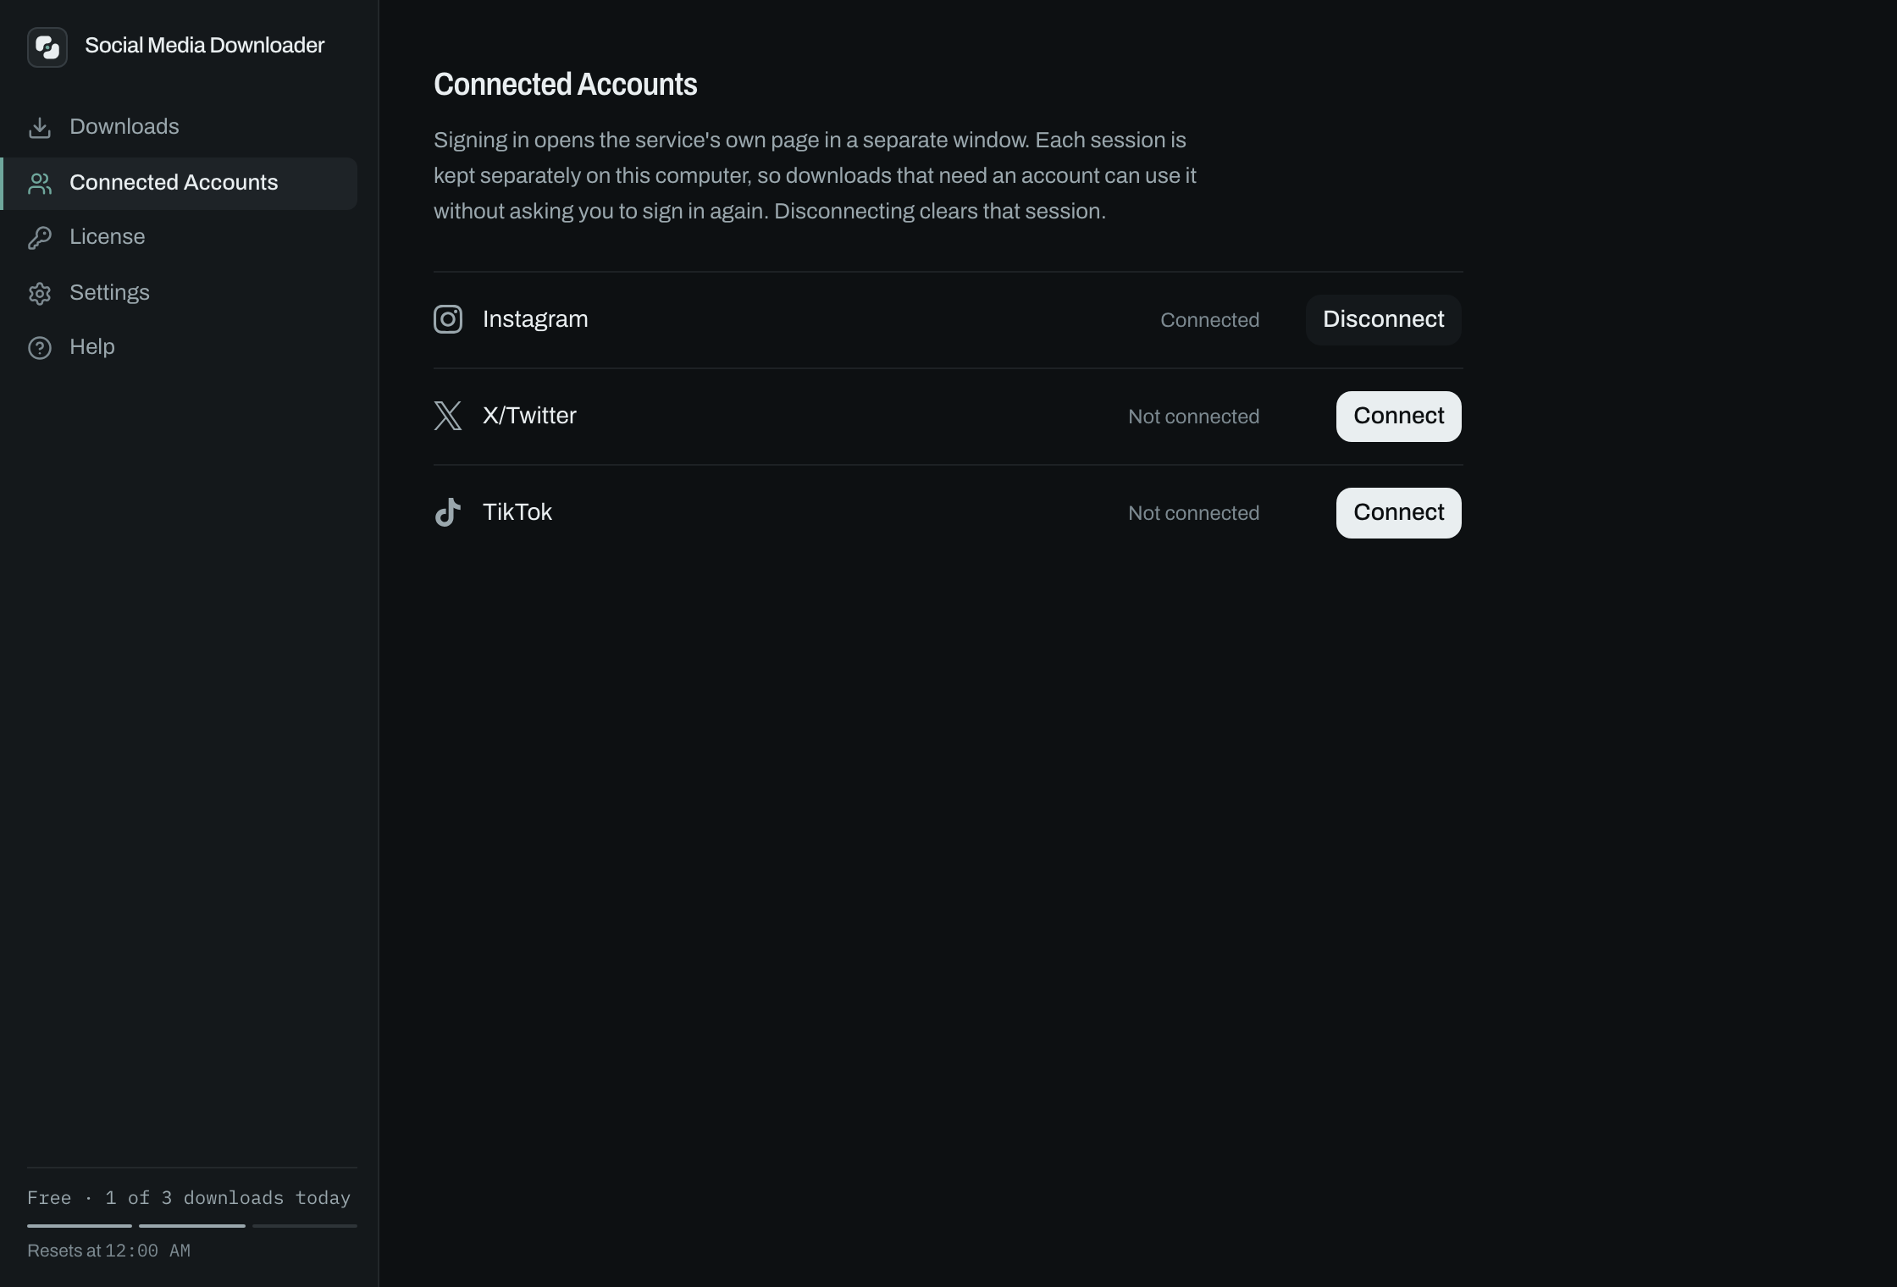The width and height of the screenshot is (1897, 1287).
Task: Click the daily downloads progress bar
Action: (x=192, y=1225)
